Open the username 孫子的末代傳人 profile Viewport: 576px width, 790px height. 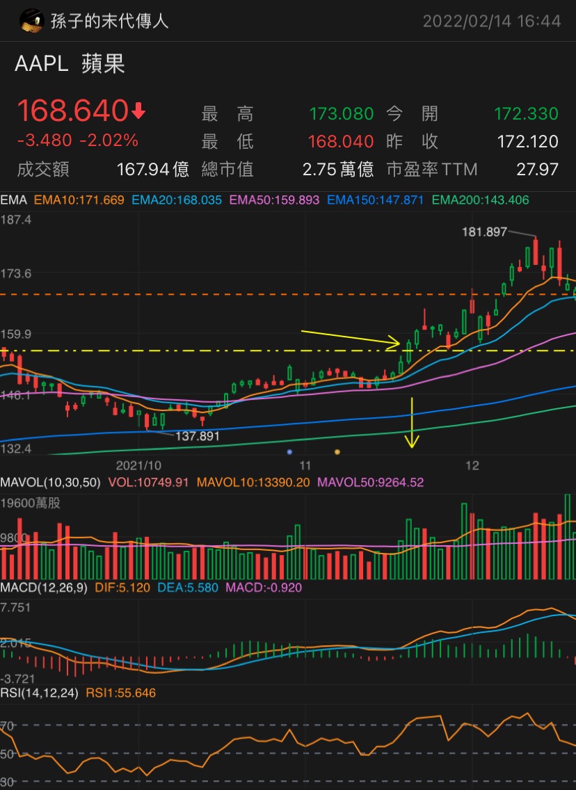pos(109,21)
